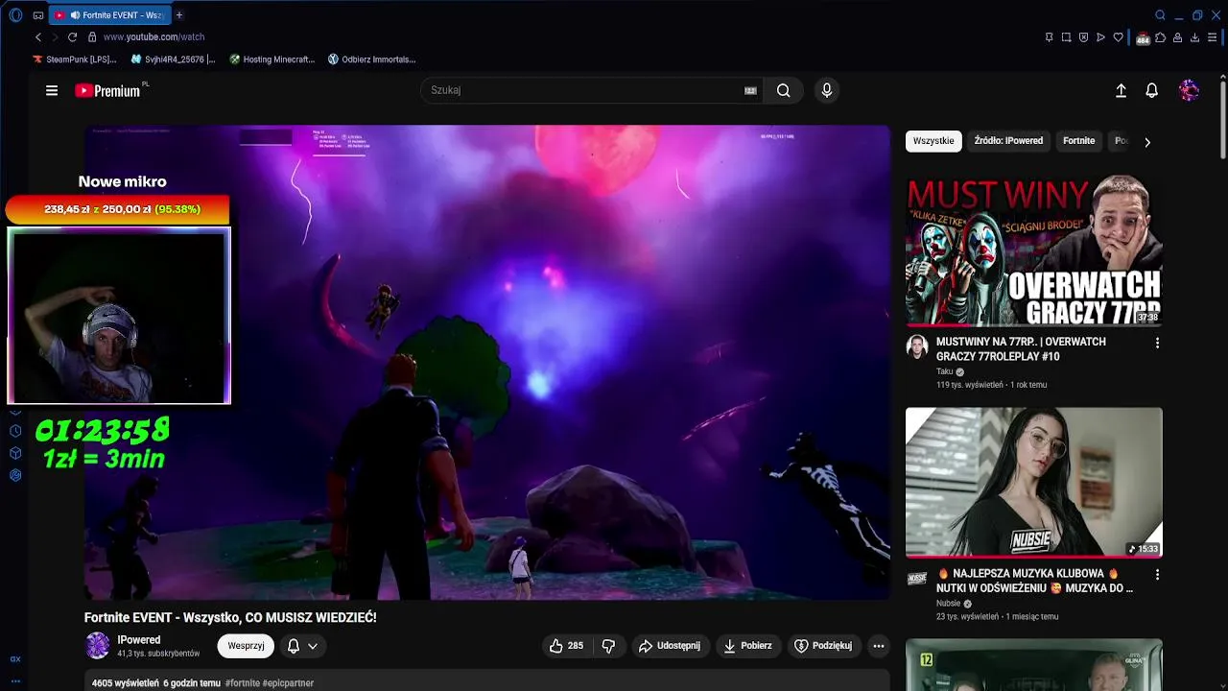
Task: Open the IPowered channel name link
Action: tap(139, 640)
